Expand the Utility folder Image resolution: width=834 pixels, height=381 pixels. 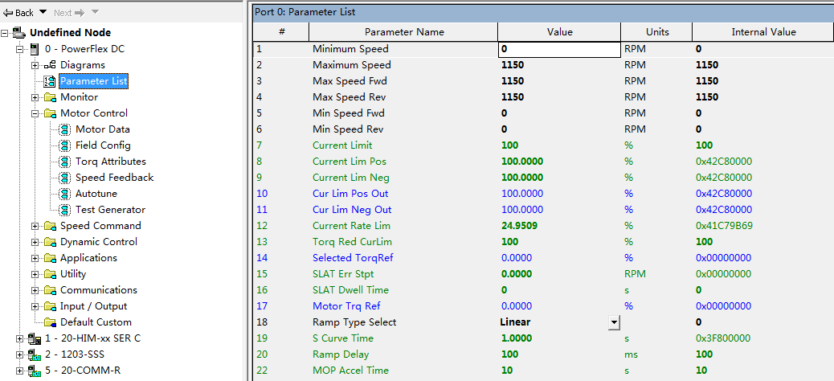click(x=35, y=274)
